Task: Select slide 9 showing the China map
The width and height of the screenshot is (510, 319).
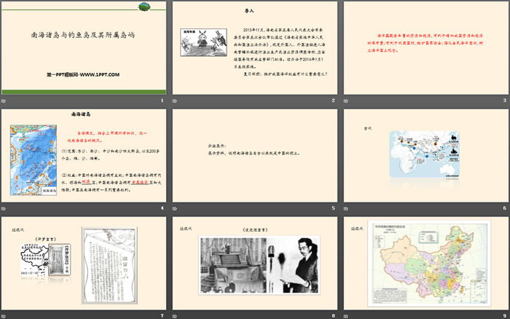Action: (425, 263)
